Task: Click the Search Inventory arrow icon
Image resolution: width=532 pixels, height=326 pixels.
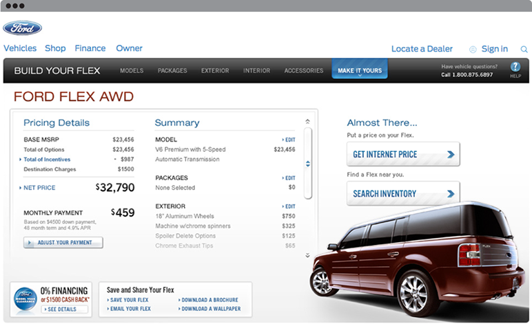Action: pyautogui.click(x=450, y=194)
